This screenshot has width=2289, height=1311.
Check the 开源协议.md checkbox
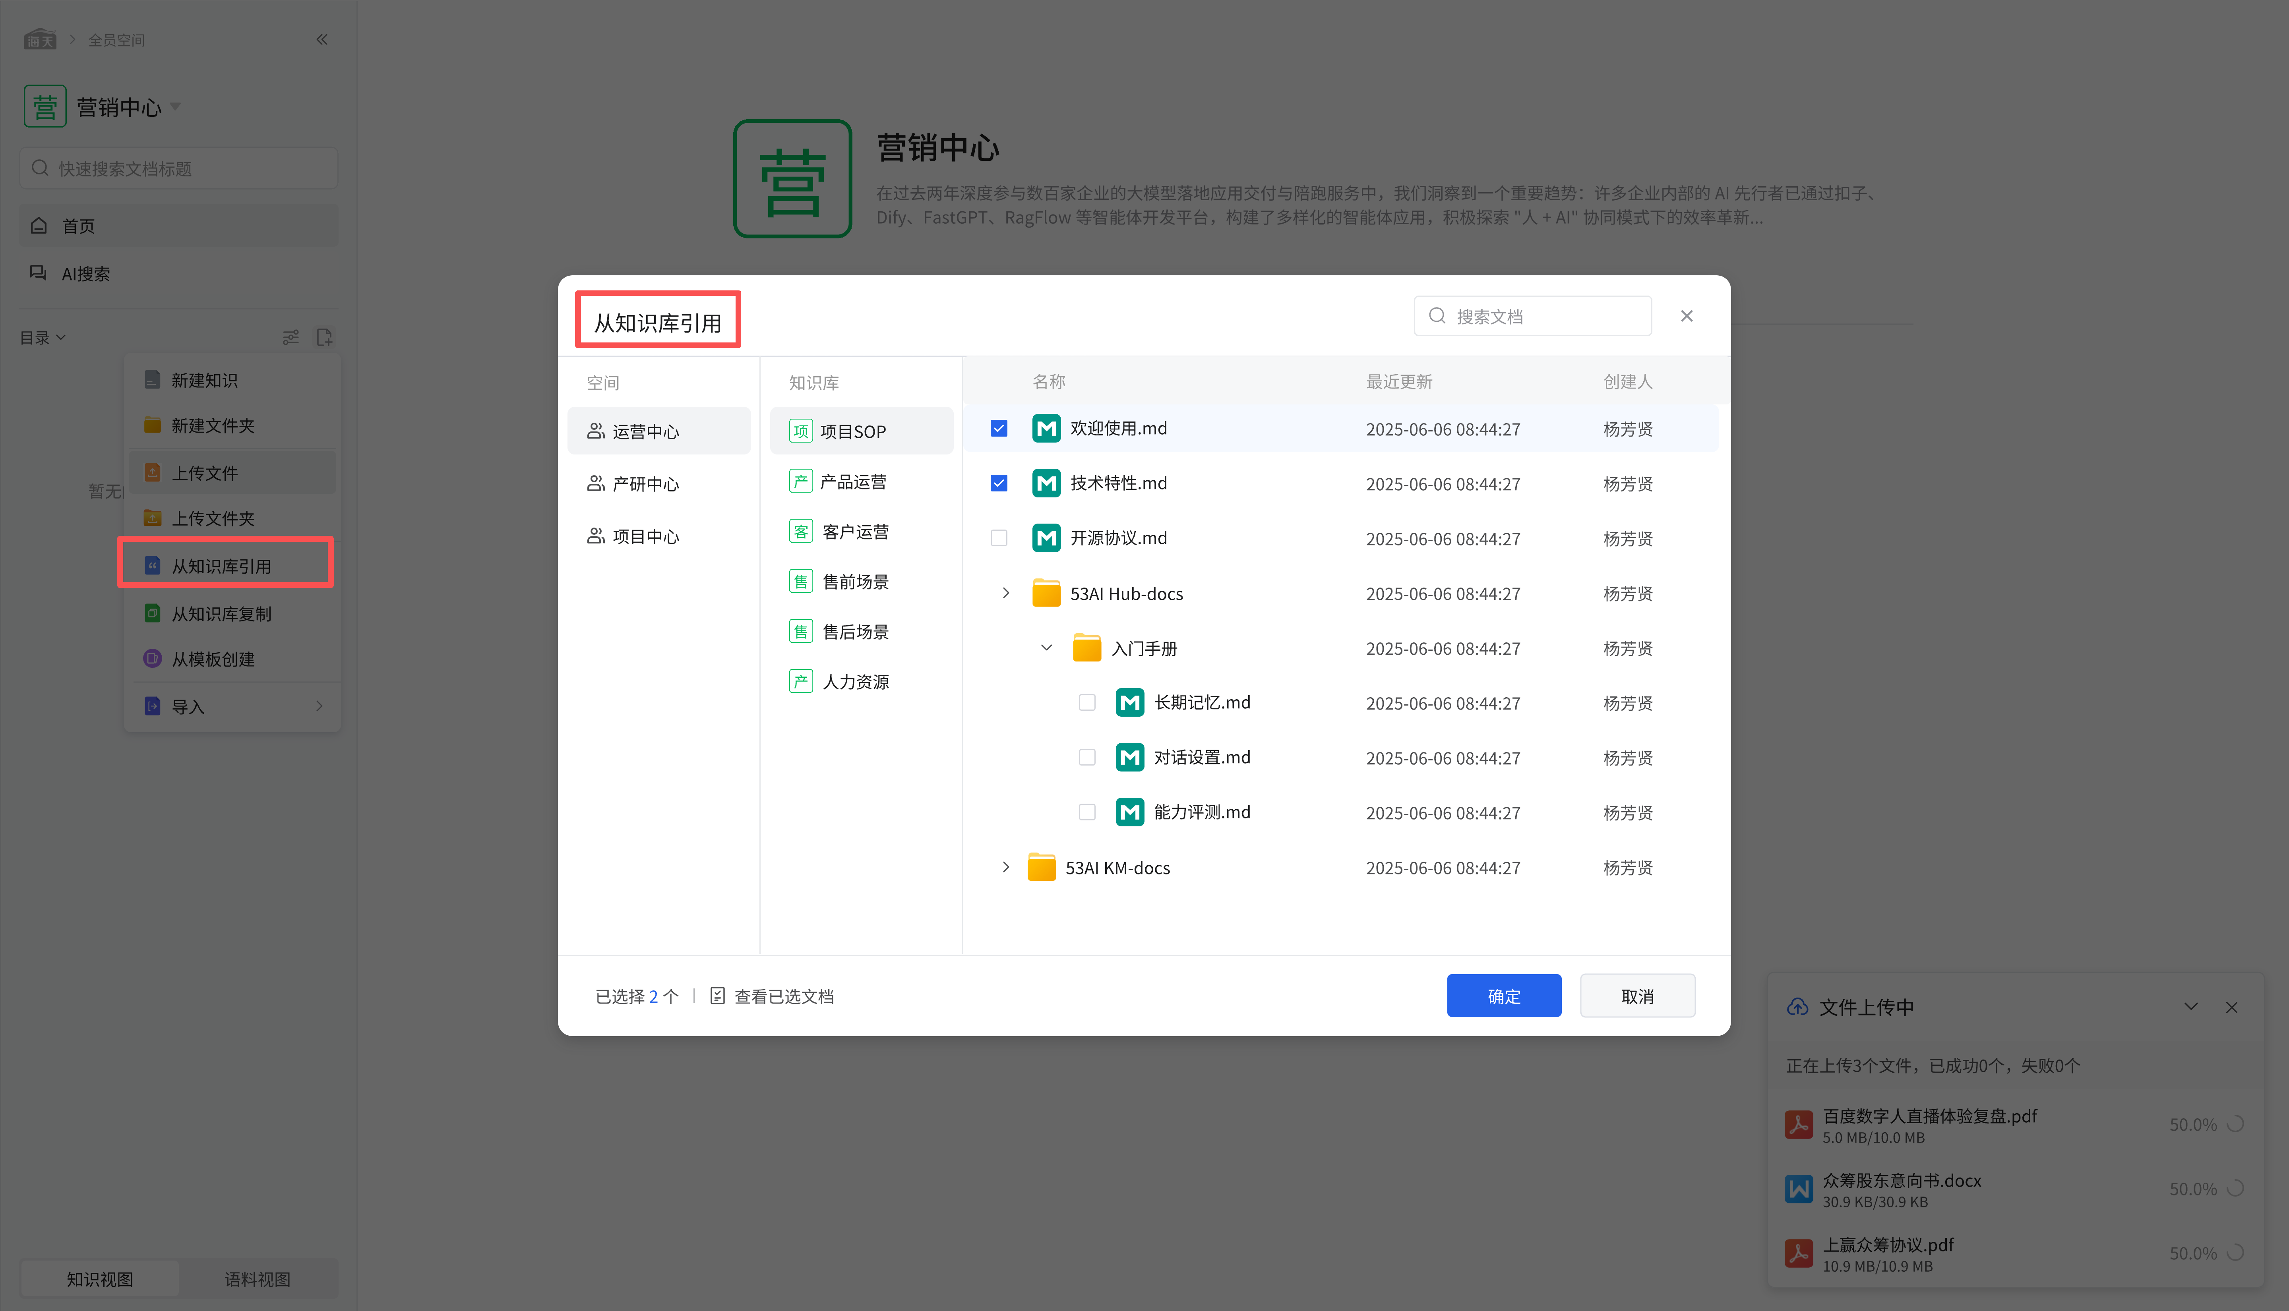coord(999,538)
